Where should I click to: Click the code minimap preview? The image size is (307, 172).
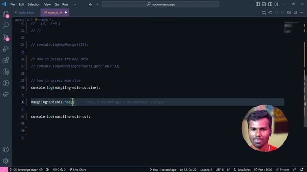[x=291, y=28]
